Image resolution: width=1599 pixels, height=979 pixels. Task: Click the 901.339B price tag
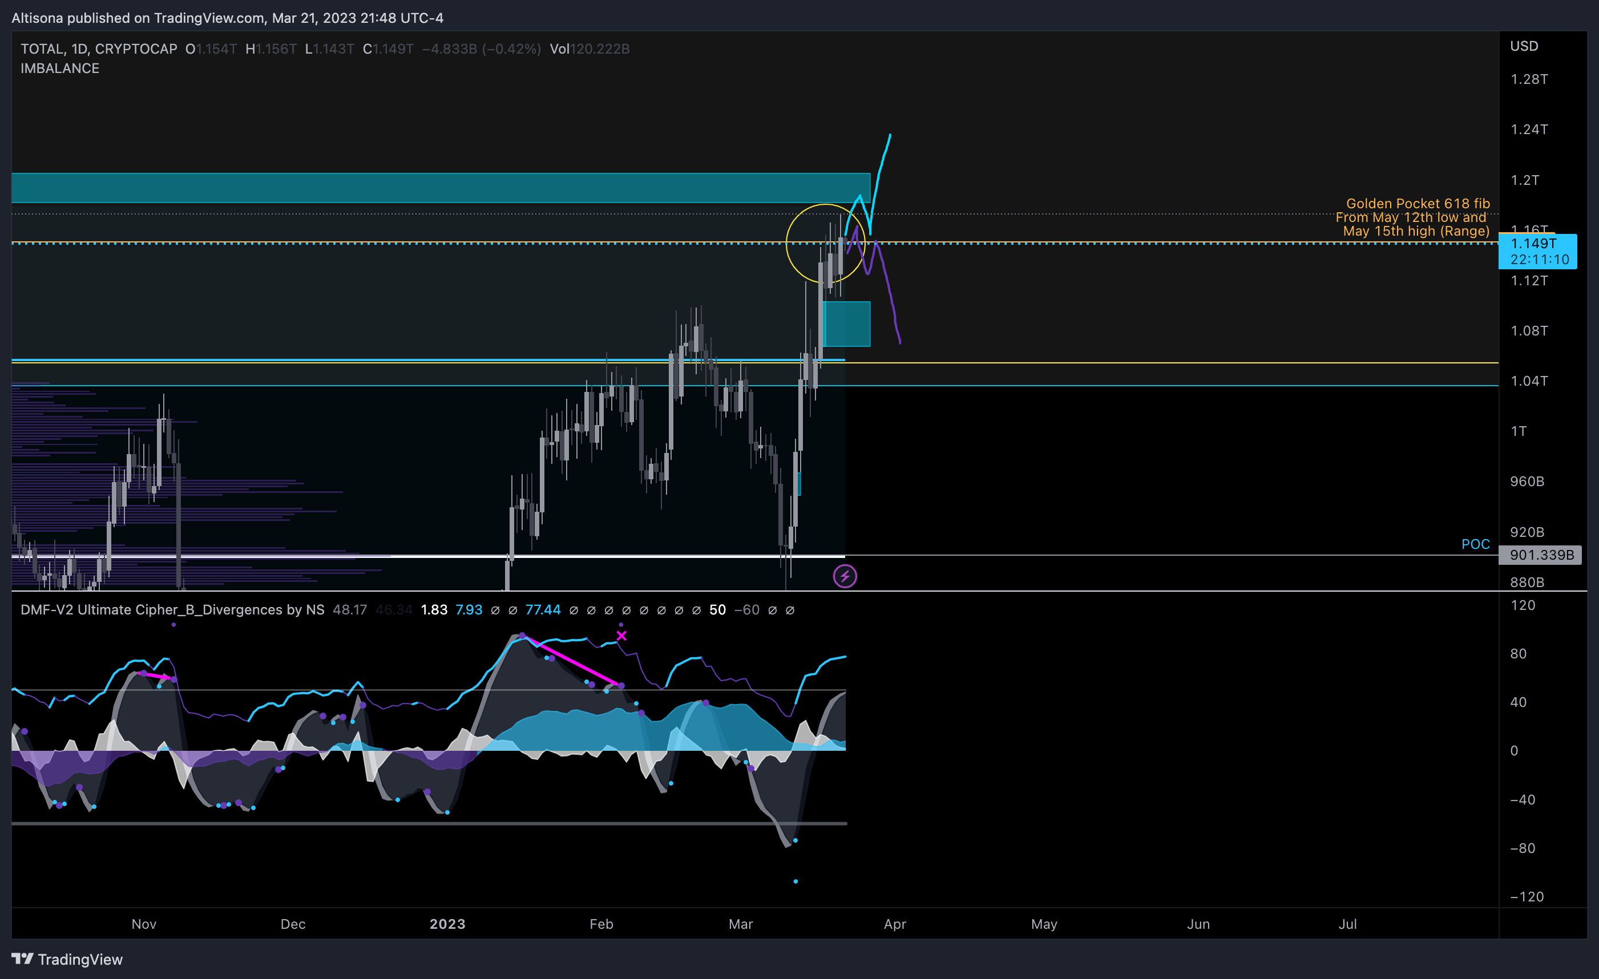point(1540,555)
